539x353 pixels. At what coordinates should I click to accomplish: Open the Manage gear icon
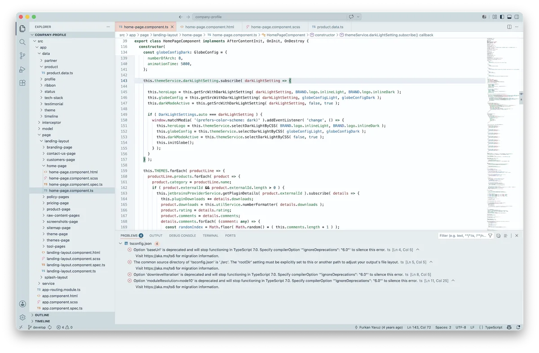pyautogui.click(x=22, y=317)
